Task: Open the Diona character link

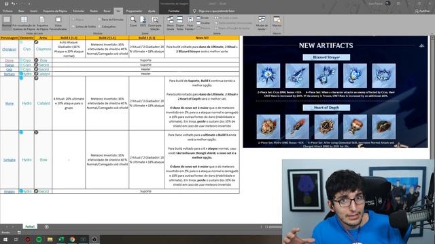Action: 9,60
